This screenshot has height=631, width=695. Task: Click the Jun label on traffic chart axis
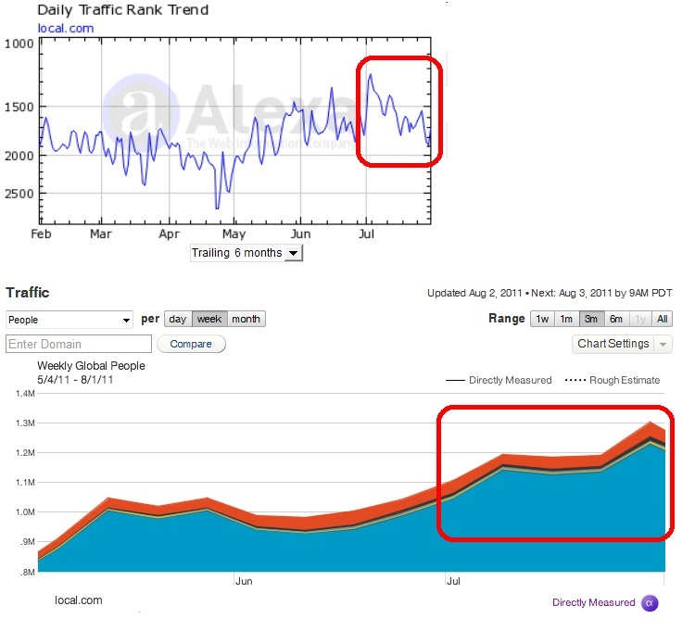[244, 581]
